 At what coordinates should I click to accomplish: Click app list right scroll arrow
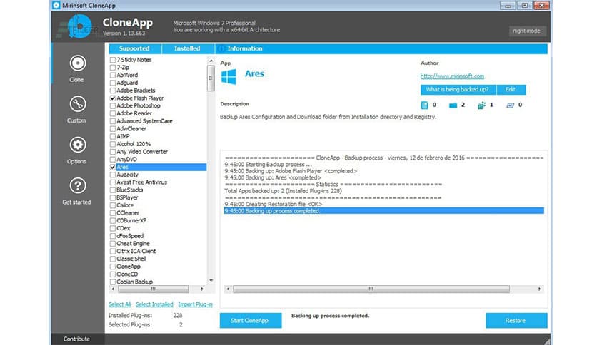tap(202, 289)
